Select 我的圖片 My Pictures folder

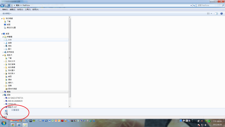(x=12, y=71)
